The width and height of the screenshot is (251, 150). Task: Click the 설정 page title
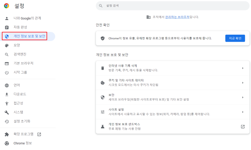pos(19,6)
